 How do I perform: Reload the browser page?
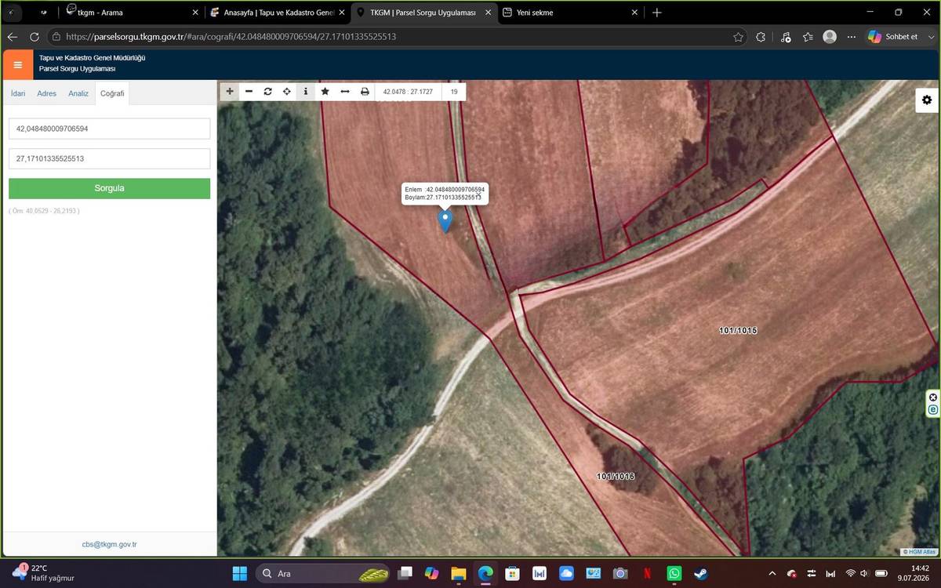click(34, 37)
